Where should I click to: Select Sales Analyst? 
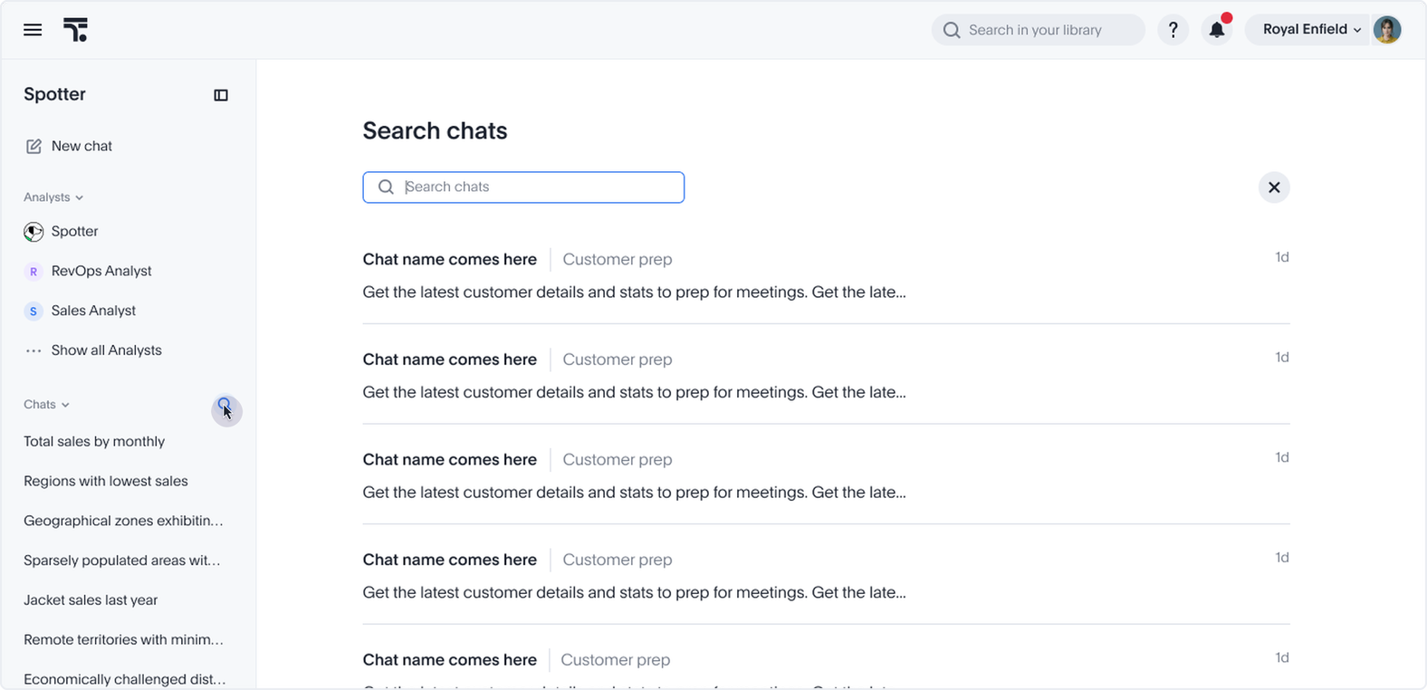pyautogui.click(x=93, y=311)
